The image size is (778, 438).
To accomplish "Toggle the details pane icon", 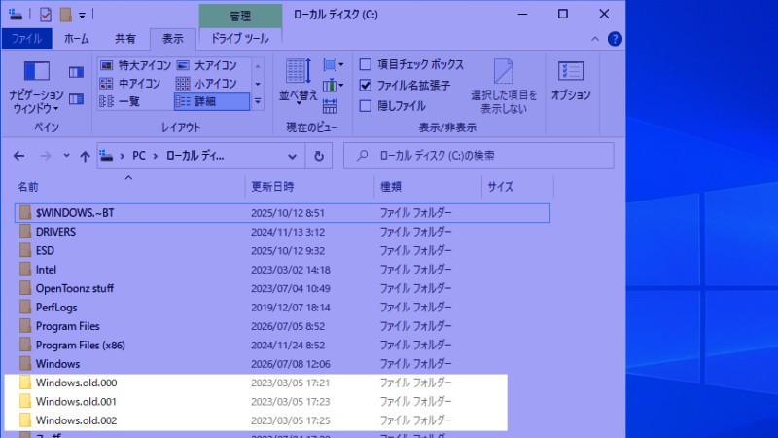I will 76,99.
